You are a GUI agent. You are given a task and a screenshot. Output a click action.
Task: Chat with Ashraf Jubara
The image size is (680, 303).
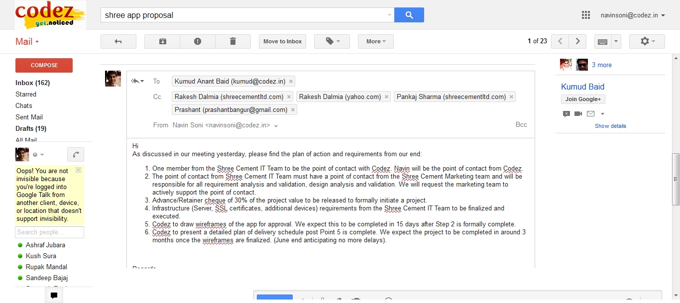45,245
